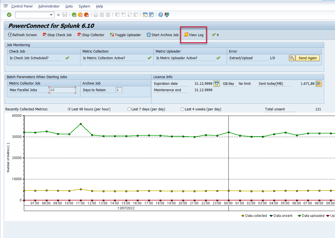Click the icon next to Sent today value

coord(319,83)
